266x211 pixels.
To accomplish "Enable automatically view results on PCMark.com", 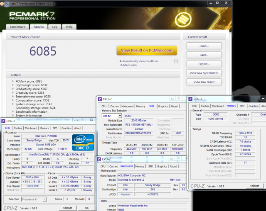I will (x=176, y=61).
